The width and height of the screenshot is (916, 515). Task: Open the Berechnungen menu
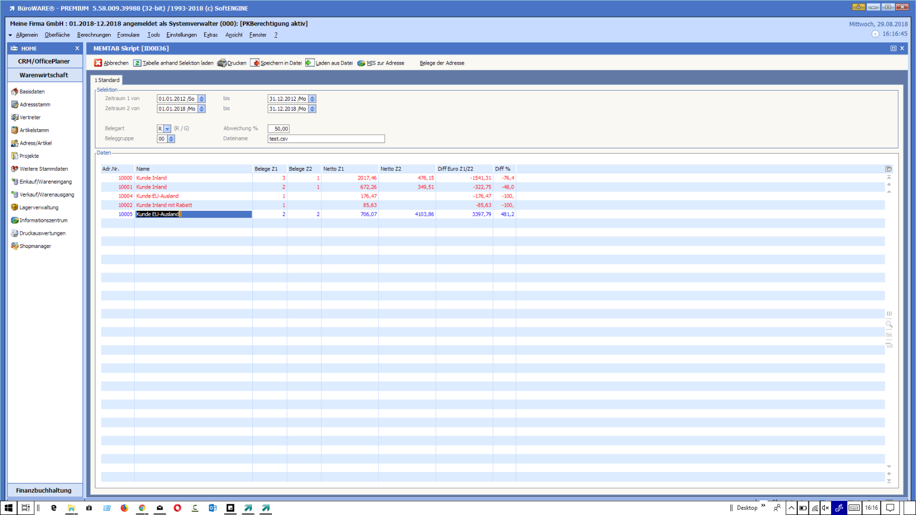tap(94, 35)
